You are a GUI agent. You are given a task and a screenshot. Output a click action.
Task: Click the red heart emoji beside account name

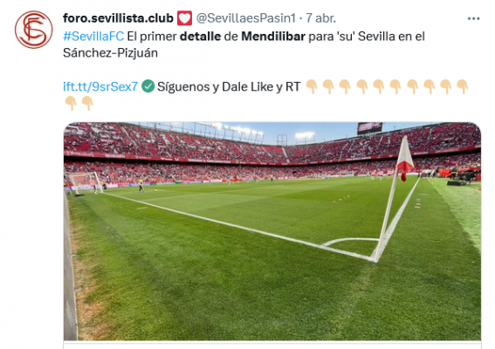point(184,18)
